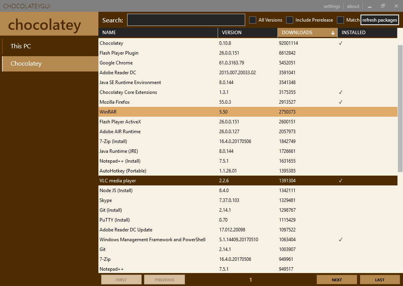Select the PuTTY (Install) package

(x=248, y=220)
